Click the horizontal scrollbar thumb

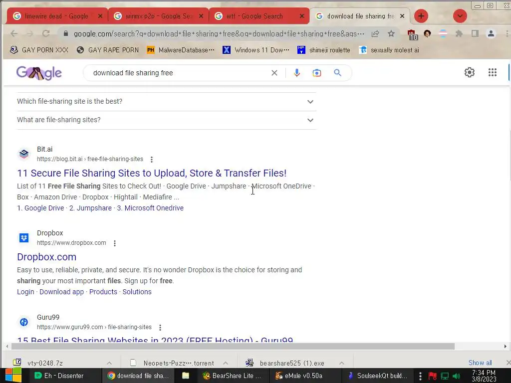pos(233,347)
